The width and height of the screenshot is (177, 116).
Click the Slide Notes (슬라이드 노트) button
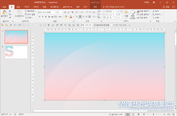point(115,114)
